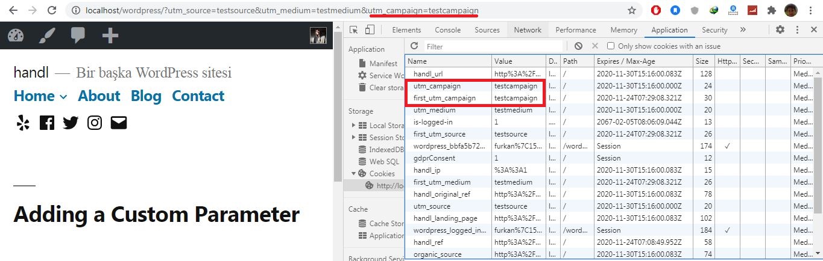The height and width of the screenshot is (261, 823).
Task: Refresh the cookies table
Action: click(x=414, y=46)
